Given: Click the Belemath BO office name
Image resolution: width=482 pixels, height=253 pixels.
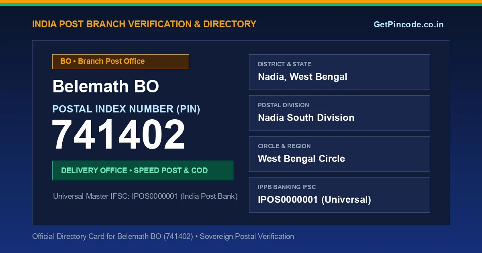Looking at the screenshot, I should 106,87.
